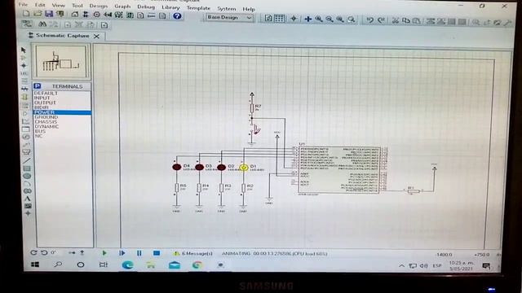Select POWER terminal in the list

click(62, 112)
